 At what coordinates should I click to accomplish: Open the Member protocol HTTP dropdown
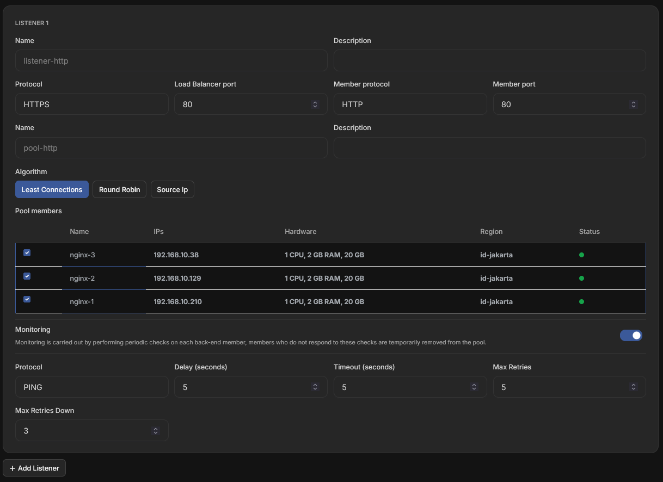click(x=410, y=104)
